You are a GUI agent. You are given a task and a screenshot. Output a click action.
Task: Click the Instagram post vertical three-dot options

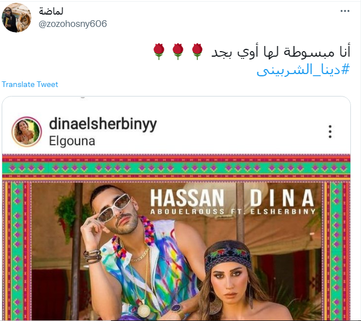coord(330,131)
